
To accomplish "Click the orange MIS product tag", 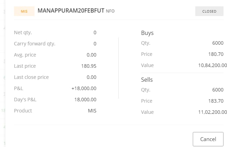I will click(24, 11).
